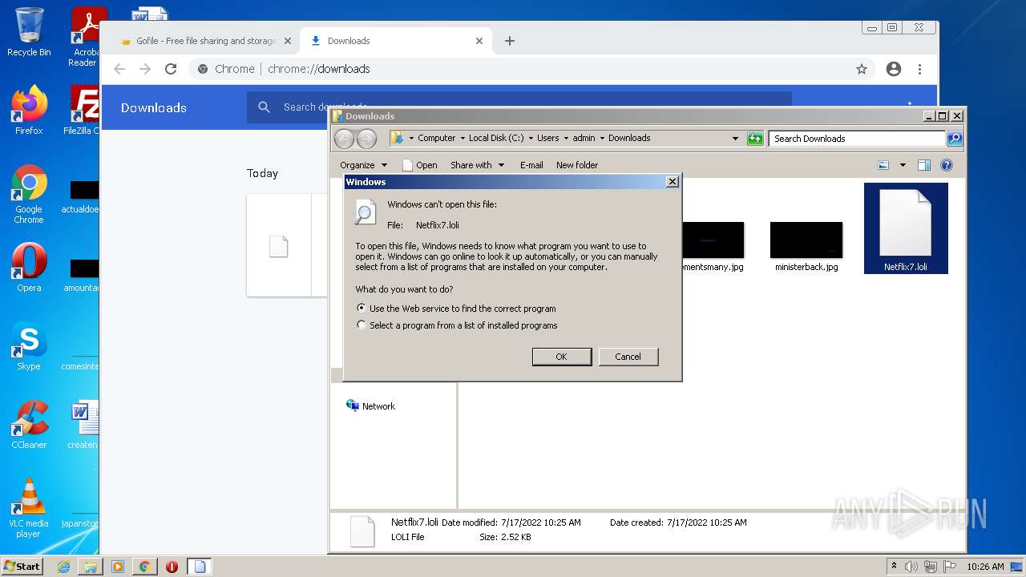Image resolution: width=1026 pixels, height=577 pixels.
Task: Click the Explorer forward navigation button
Action: point(366,139)
